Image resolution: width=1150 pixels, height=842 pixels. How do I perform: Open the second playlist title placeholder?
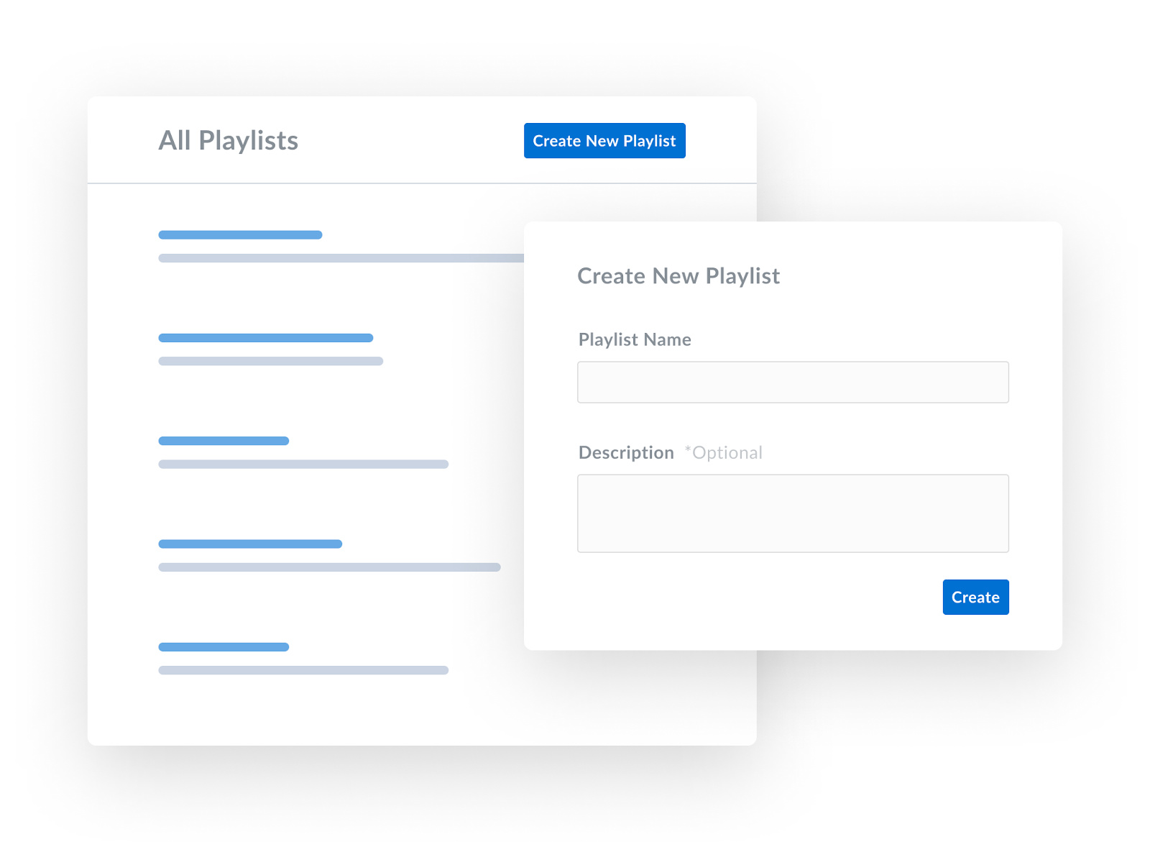(x=266, y=338)
